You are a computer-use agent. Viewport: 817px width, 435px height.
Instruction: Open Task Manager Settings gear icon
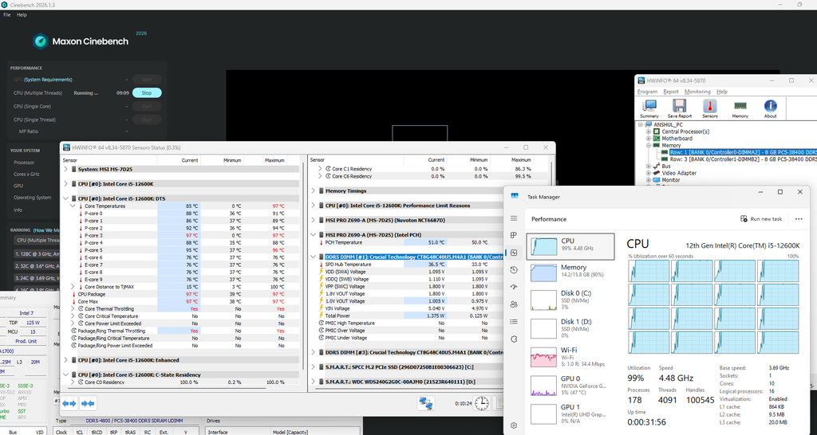click(x=514, y=425)
